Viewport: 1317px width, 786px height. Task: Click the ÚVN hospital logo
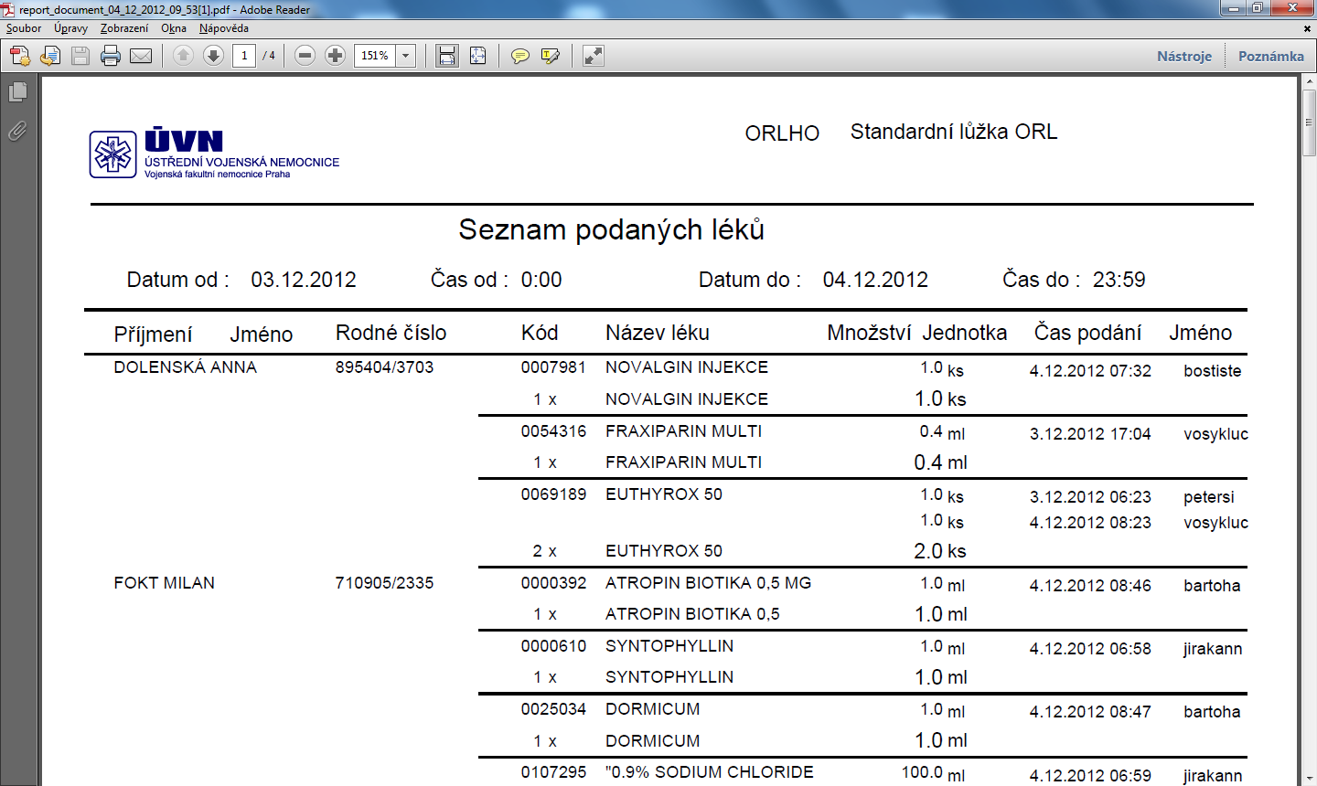214,154
